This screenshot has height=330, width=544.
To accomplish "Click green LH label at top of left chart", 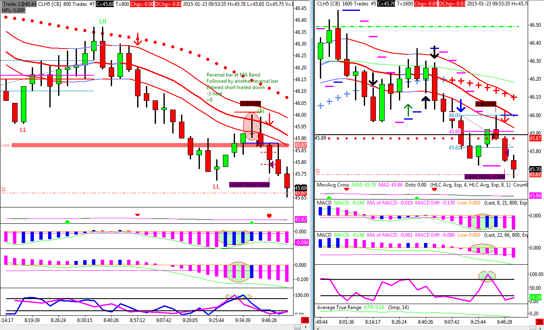I will [102, 21].
